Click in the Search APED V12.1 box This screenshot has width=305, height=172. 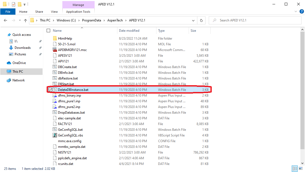pyautogui.click(x=255, y=20)
